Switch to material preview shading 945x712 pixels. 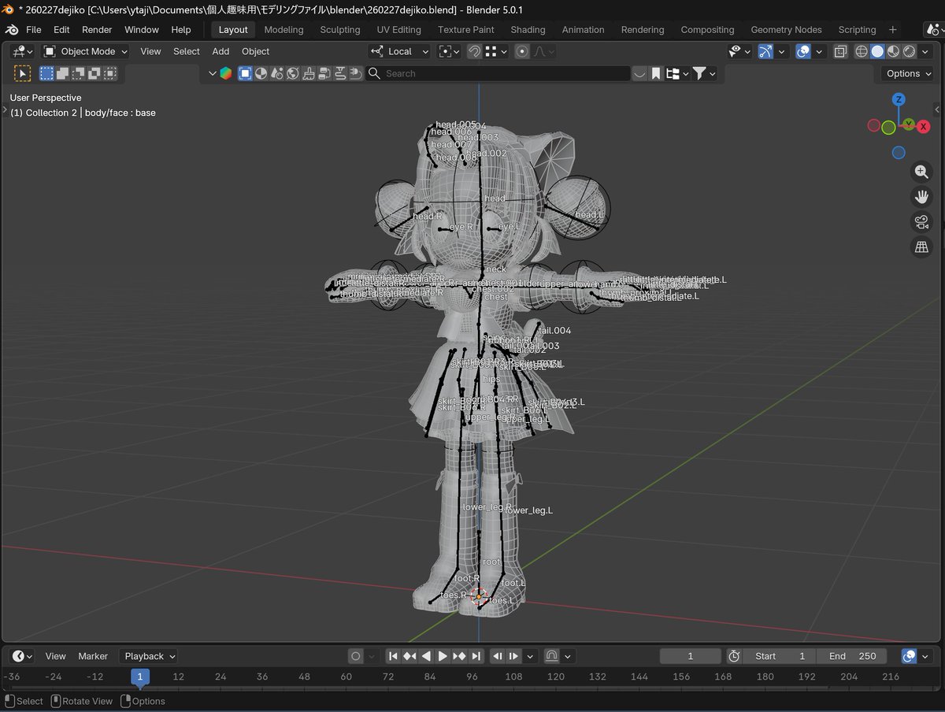click(893, 51)
